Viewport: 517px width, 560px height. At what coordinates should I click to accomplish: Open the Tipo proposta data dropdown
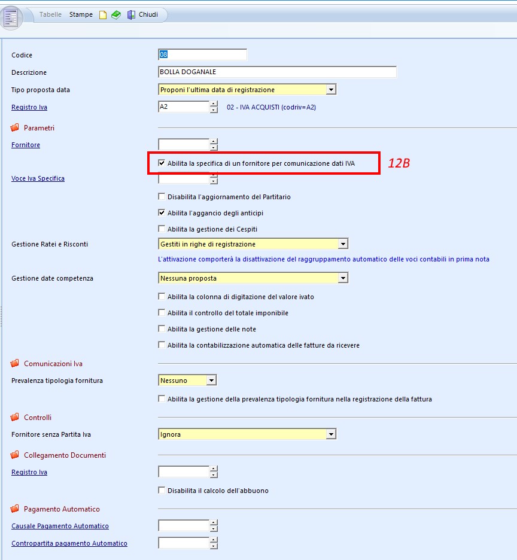coord(331,90)
